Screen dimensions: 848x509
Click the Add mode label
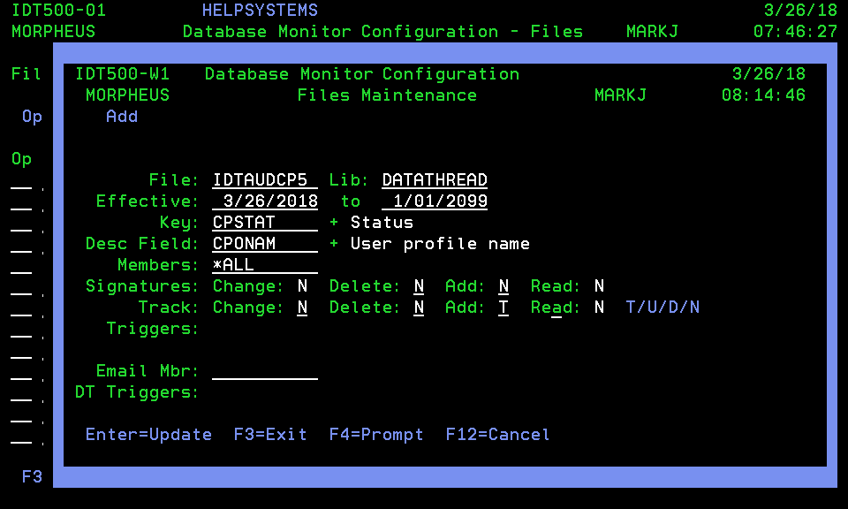[122, 117]
